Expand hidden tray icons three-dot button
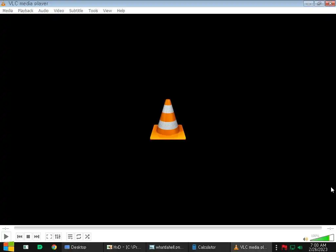 (x=276, y=247)
